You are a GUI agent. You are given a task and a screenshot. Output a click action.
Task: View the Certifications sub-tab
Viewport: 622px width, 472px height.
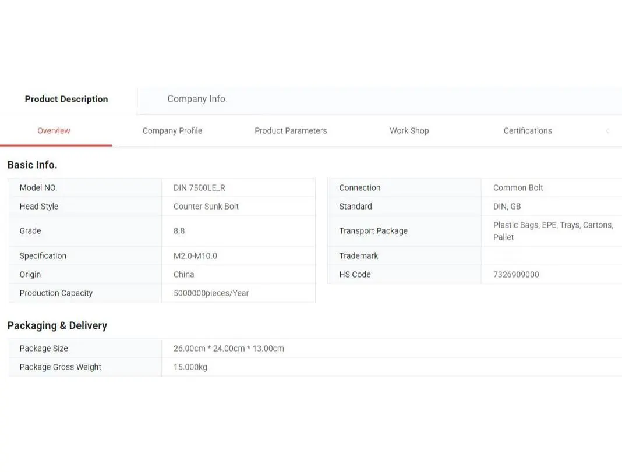tap(528, 131)
